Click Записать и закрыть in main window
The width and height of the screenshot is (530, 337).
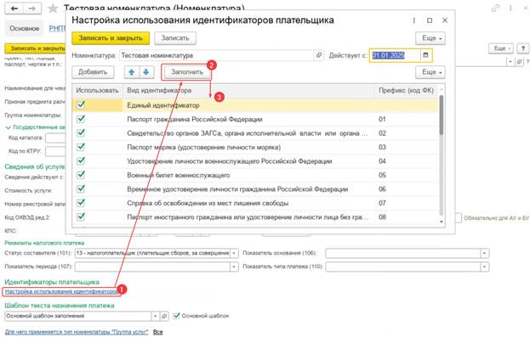[35, 48]
